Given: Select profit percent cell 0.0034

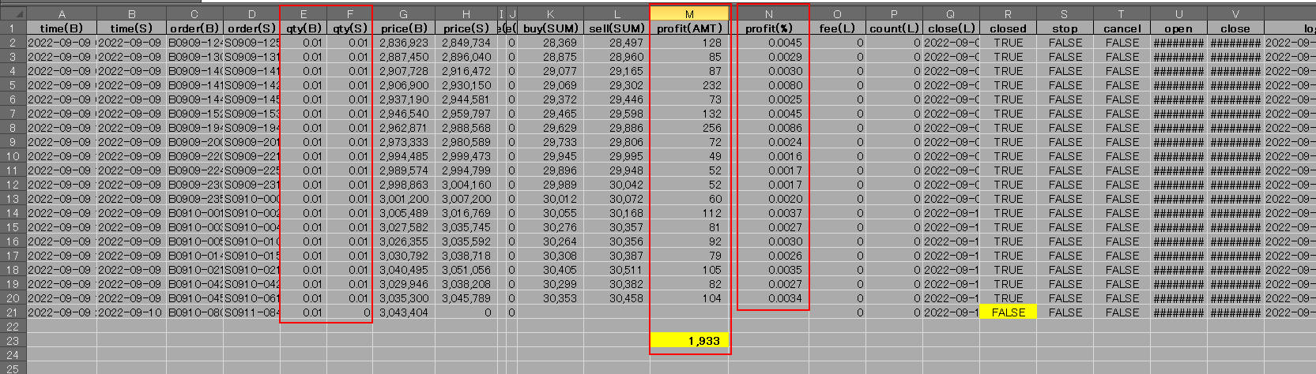Looking at the screenshot, I should (x=769, y=298).
